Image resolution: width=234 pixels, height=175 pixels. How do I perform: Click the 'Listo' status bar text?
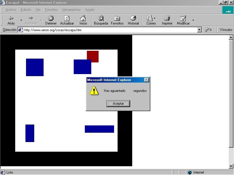click(x=10, y=172)
